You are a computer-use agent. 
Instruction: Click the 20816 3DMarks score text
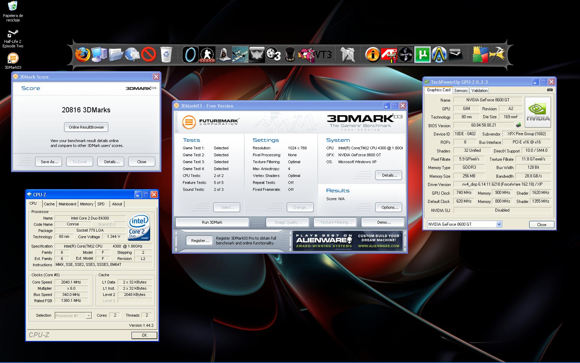pos(86,110)
